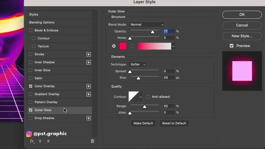This screenshot has height=149, width=265.
Task: Select the Color Overlay effect row
Action: pos(60,86)
